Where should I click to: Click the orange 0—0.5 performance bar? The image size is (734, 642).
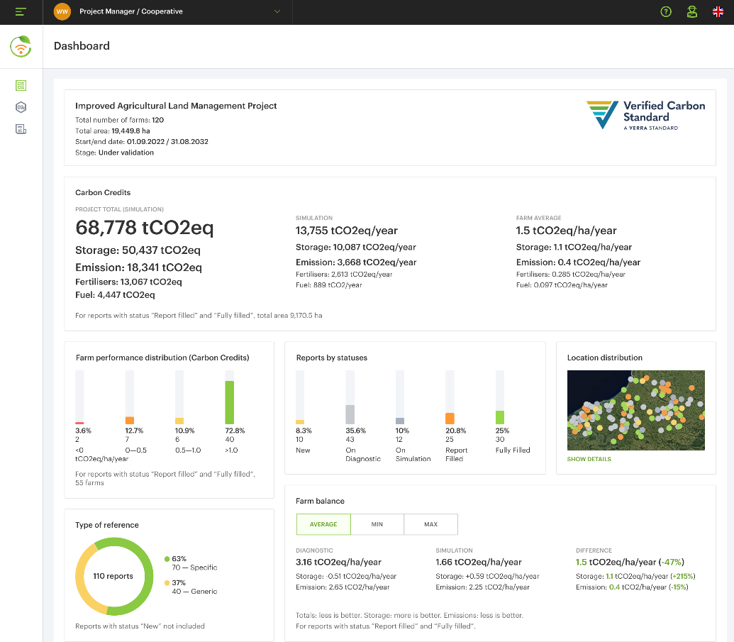(x=130, y=420)
